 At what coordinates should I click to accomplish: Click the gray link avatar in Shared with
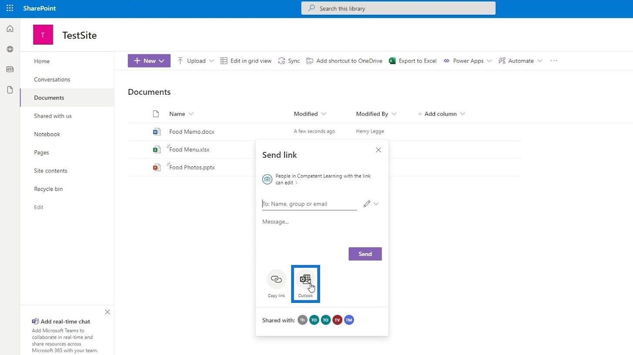tap(302, 320)
